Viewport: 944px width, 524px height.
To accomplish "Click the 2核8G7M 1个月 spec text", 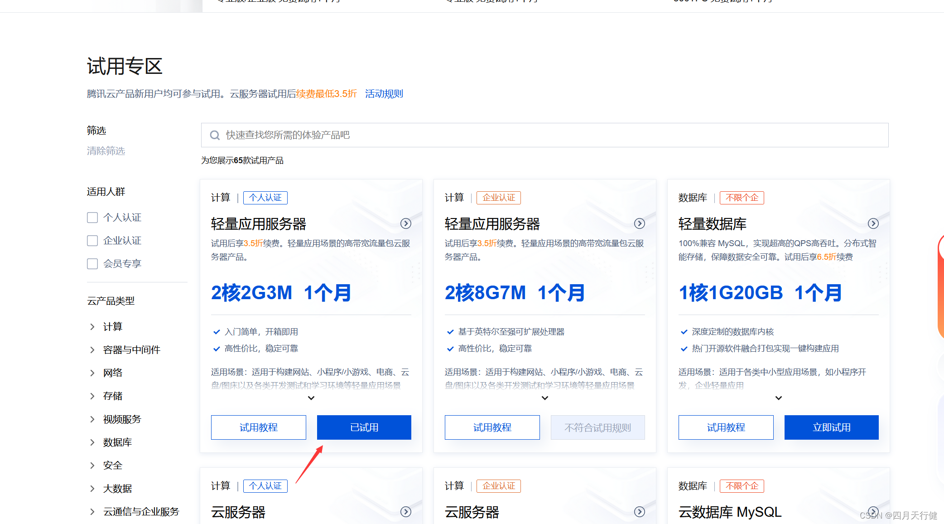I will point(515,293).
